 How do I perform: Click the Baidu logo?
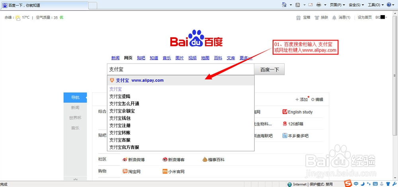click(196, 38)
